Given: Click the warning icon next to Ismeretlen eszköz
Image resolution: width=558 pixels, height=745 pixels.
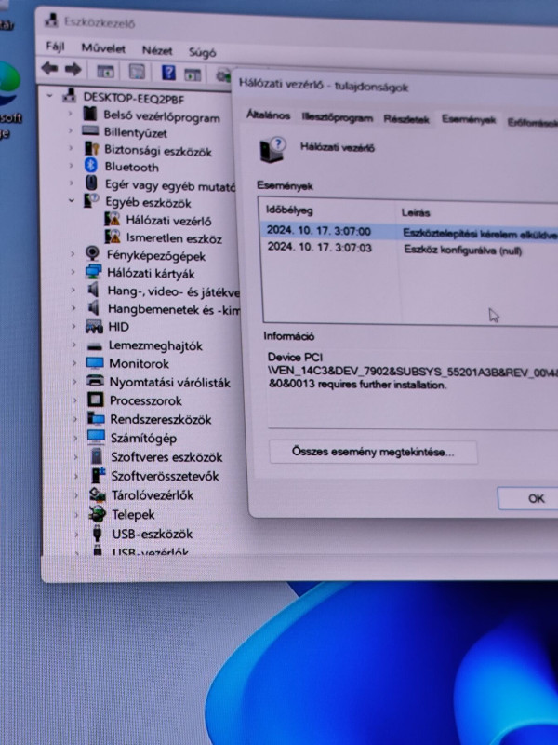Looking at the screenshot, I should click(x=113, y=237).
